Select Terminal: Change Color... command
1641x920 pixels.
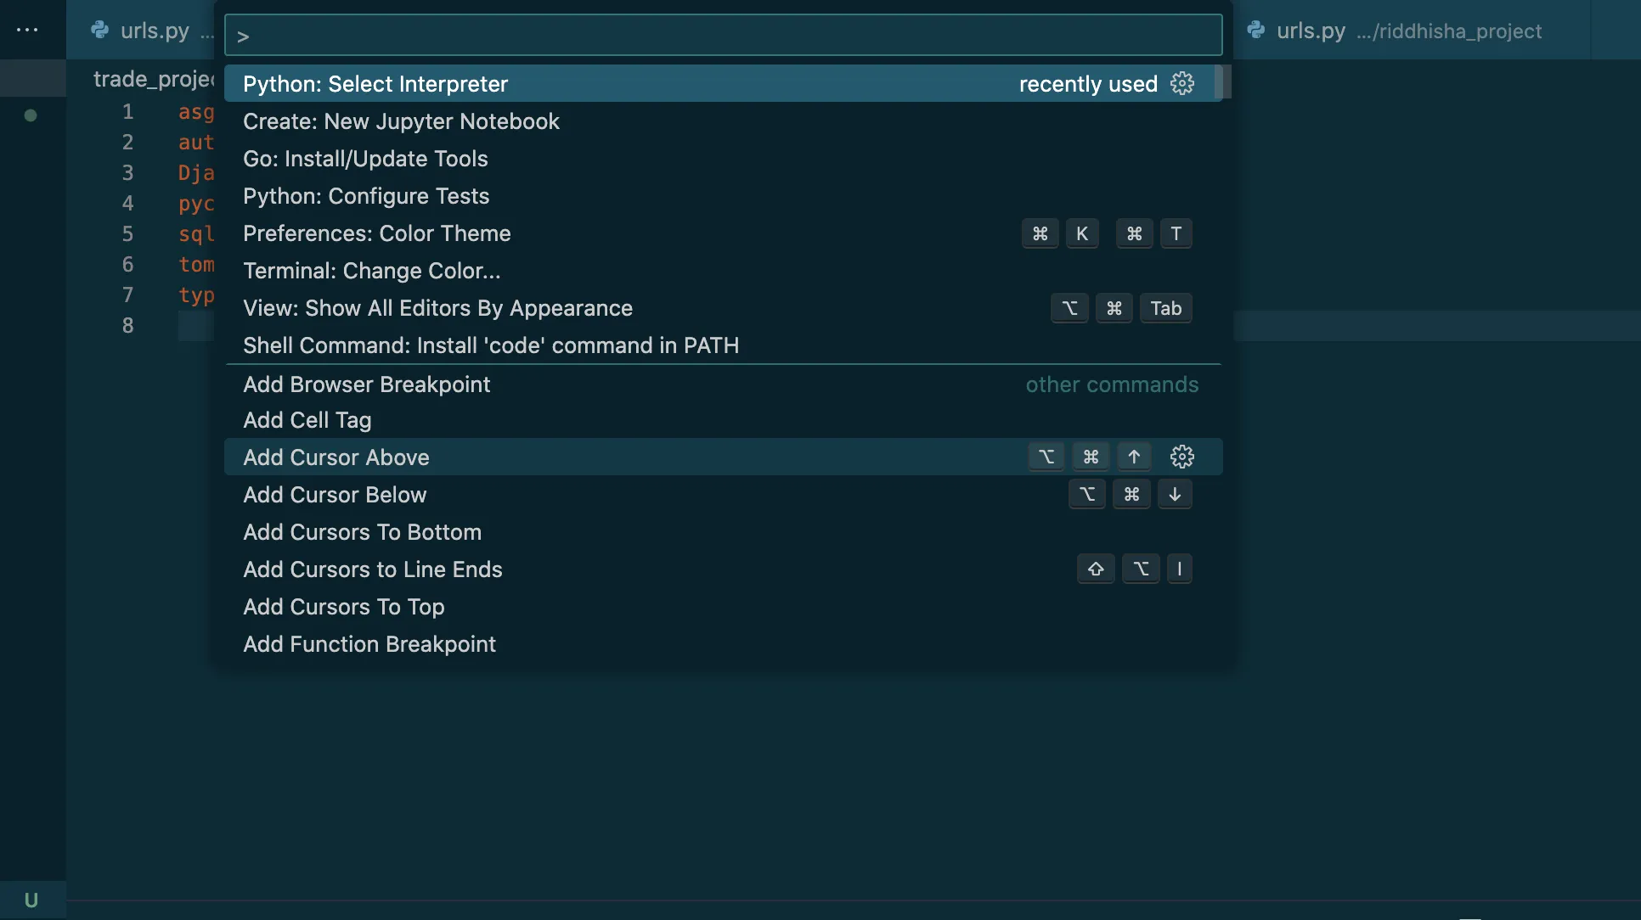coord(372,271)
